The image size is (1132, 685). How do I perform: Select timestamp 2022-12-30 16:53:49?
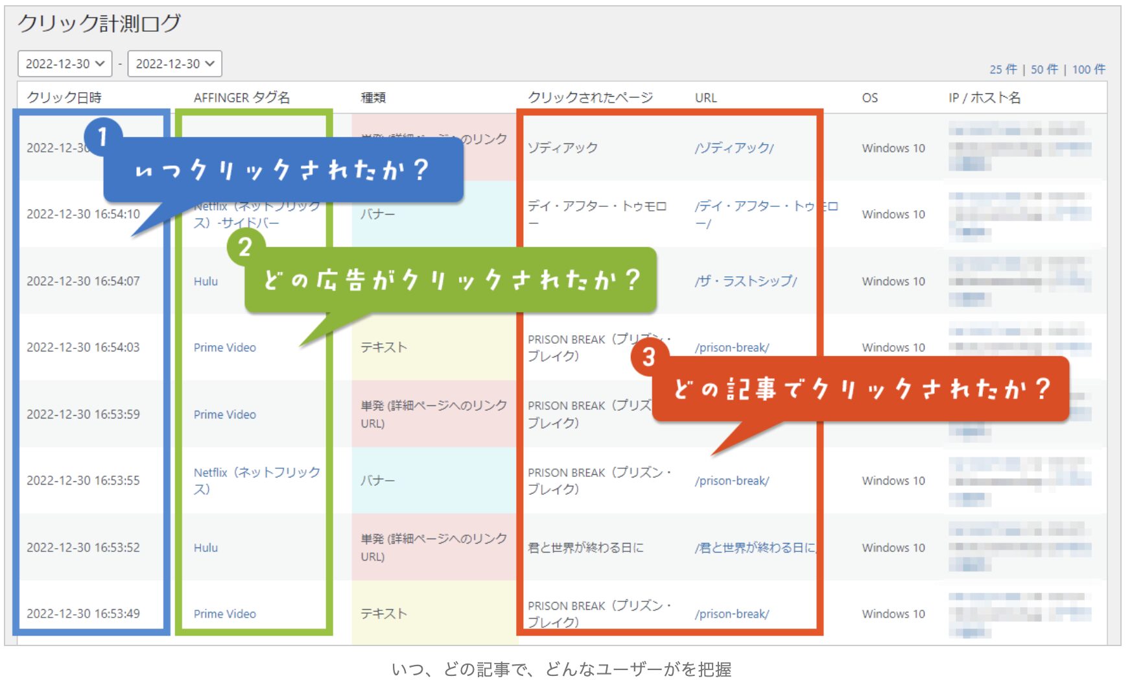[x=83, y=613]
